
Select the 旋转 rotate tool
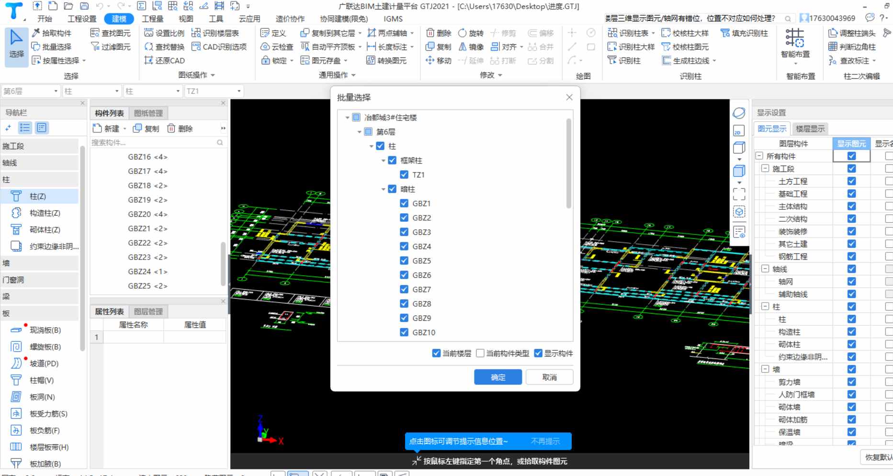tap(471, 33)
